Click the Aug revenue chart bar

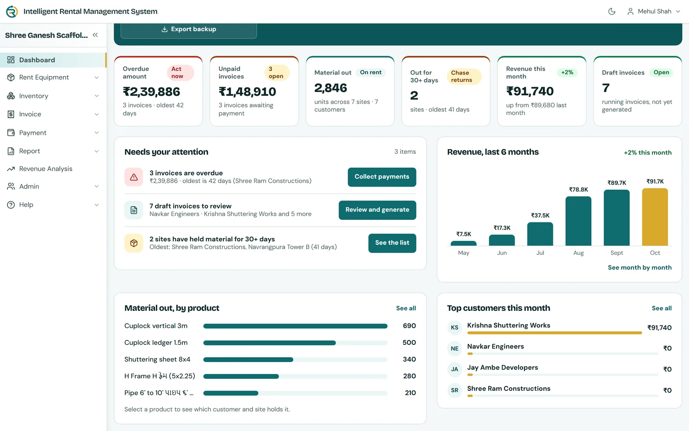pos(578,221)
